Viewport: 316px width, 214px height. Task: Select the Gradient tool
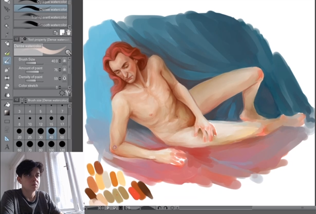pyautogui.click(x=7, y=113)
